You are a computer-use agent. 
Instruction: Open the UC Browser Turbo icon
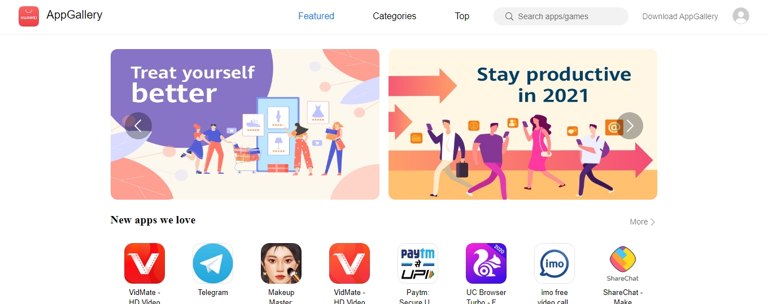[x=486, y=263]
